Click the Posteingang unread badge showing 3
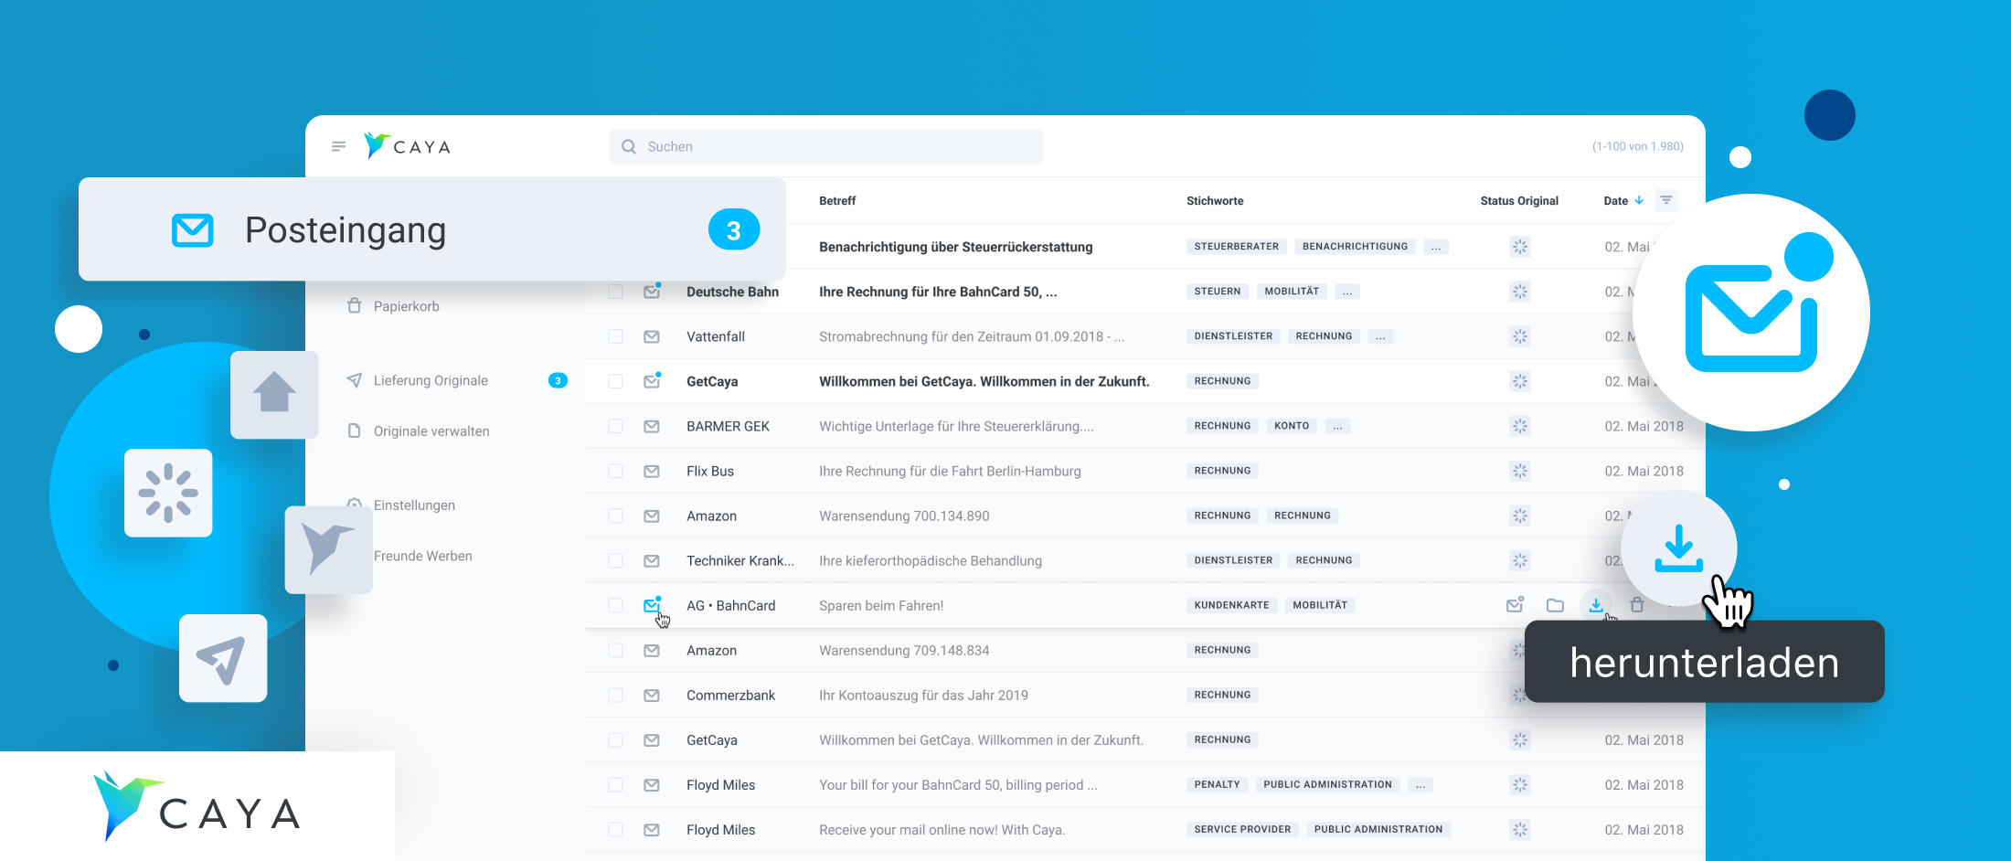Screen dimensions: 2011x861 [734, 230]
